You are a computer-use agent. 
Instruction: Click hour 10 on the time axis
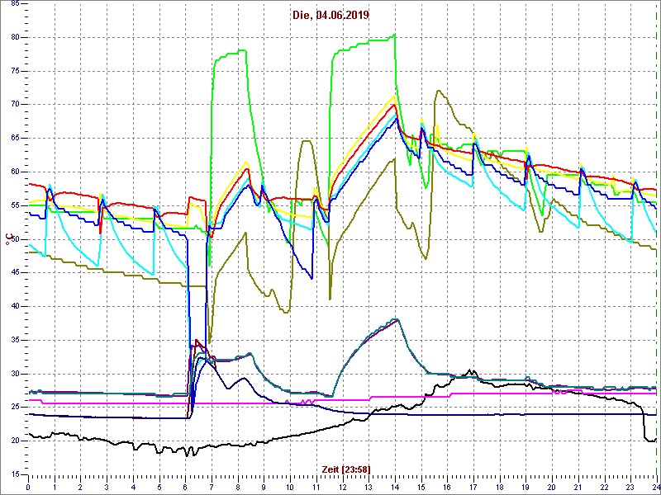coord(290,487)
